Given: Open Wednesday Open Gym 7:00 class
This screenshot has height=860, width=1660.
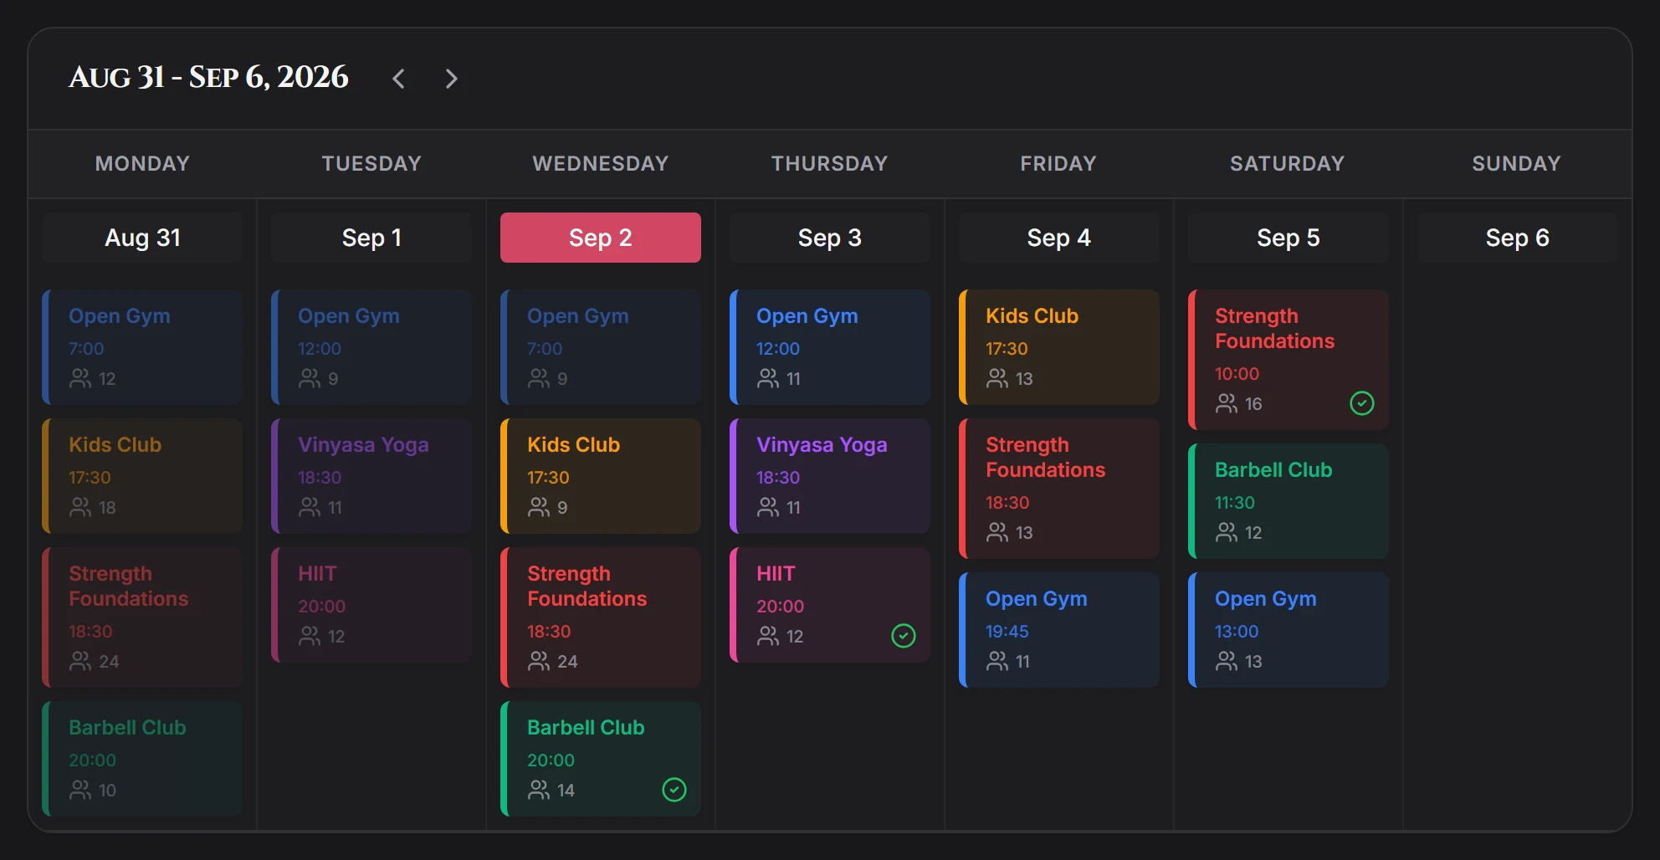Looking at the screenshot, I should pyautogui.click(x=601, y=347).
